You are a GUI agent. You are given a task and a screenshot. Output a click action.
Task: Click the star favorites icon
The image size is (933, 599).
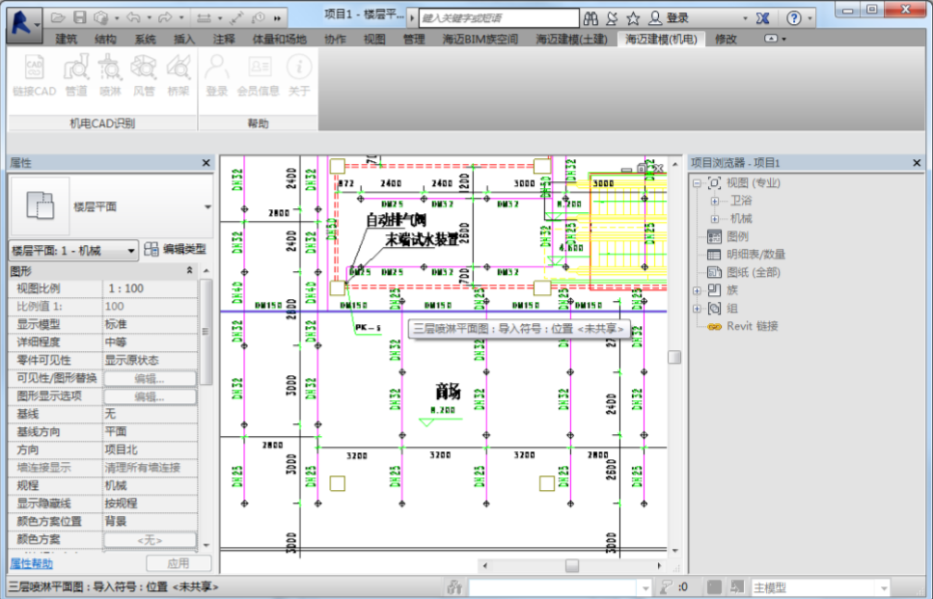pos(633,18)
